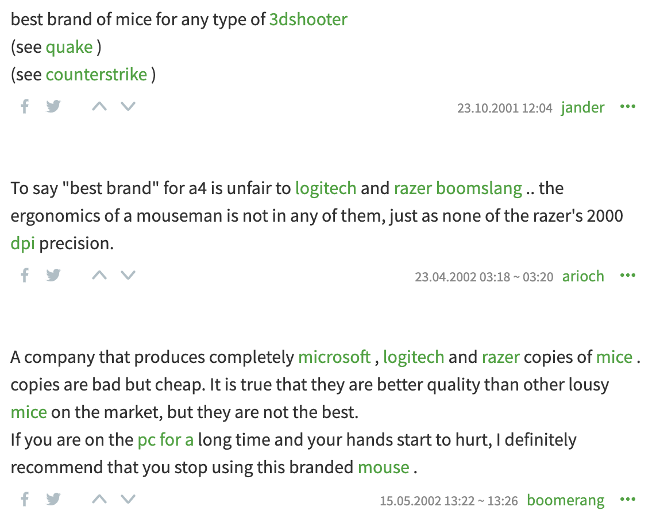656x518 pixels.
Task: Visit the razer boomslang link
Action: pos(458,188)
